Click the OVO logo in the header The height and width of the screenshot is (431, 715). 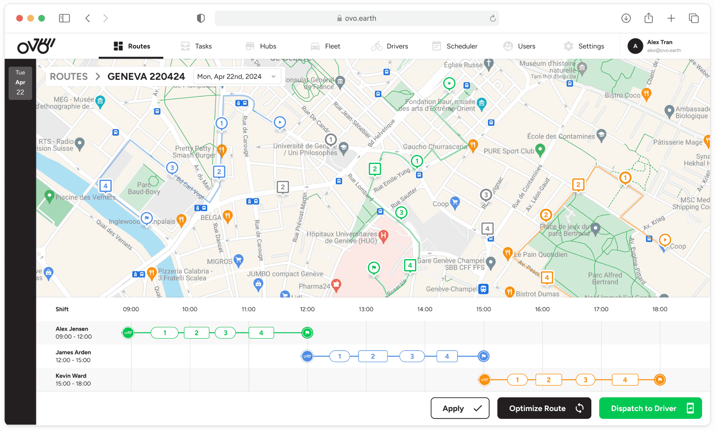pyautogui.click(x=36, y=46)
